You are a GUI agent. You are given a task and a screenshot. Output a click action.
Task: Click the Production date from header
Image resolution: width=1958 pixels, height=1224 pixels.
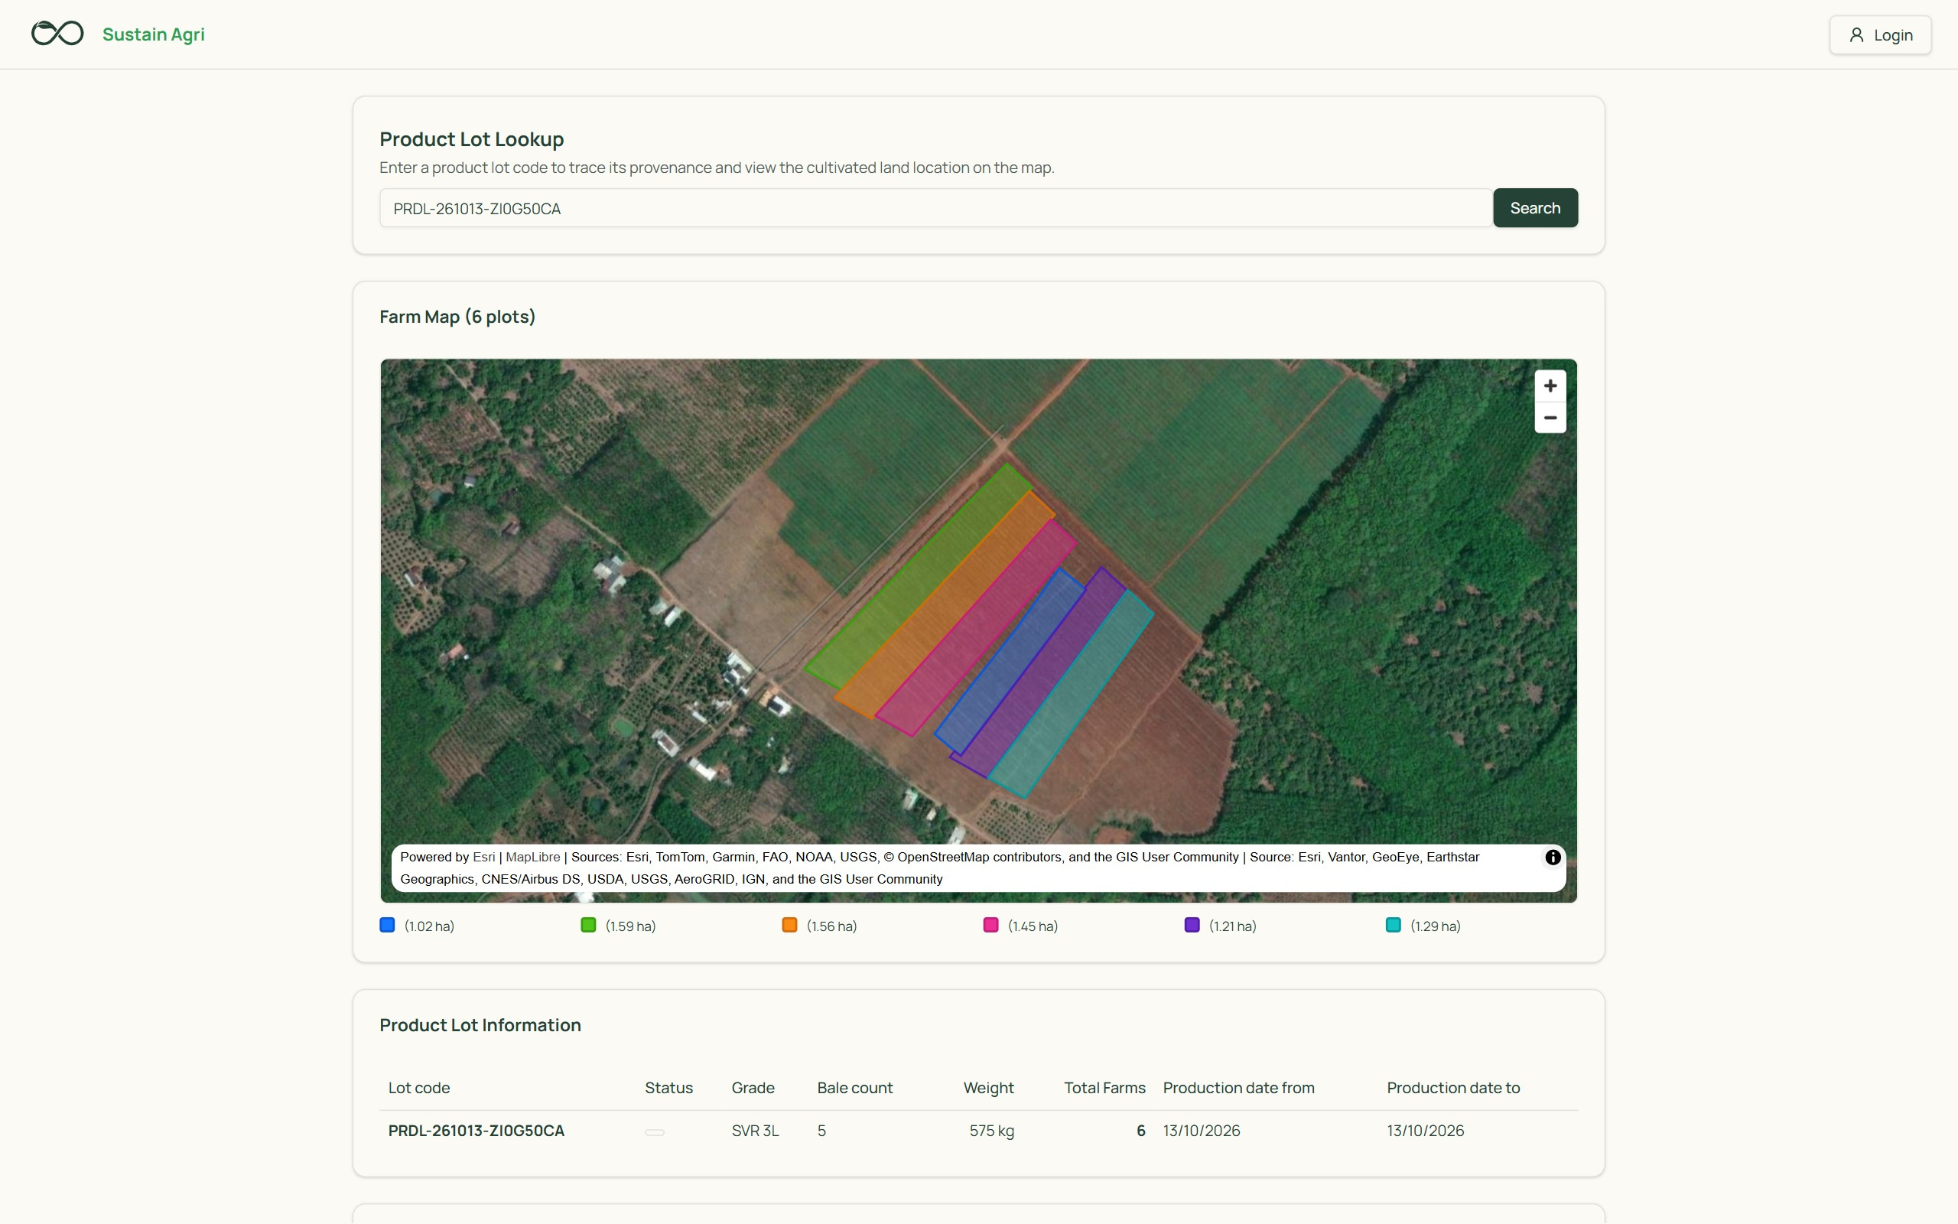[x=1238, y=1088]
